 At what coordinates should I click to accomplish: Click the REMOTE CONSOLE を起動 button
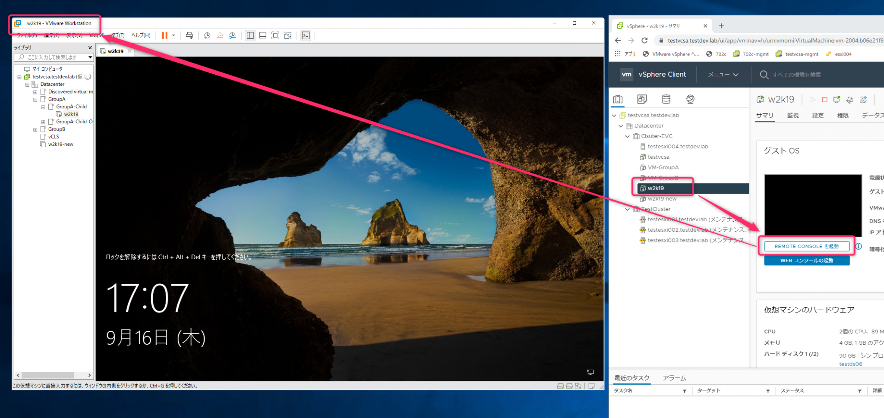[806, 246]
